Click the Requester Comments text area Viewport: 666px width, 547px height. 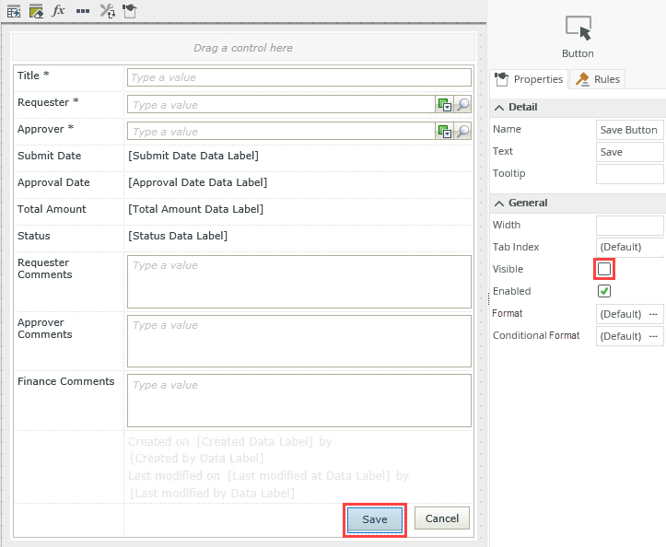(x=299, y=282)
